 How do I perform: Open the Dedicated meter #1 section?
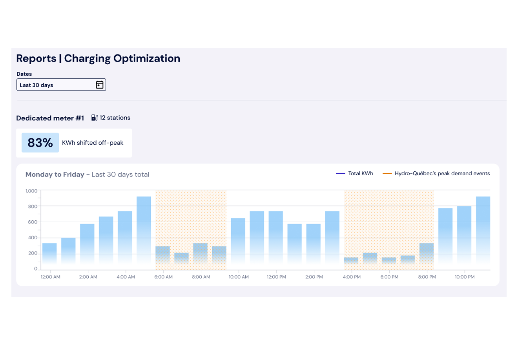(x=50, y=118)
